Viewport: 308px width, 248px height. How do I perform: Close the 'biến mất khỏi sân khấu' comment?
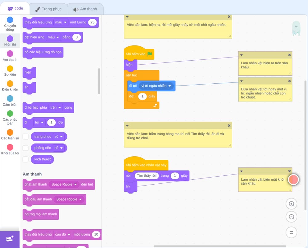point(289,171)
